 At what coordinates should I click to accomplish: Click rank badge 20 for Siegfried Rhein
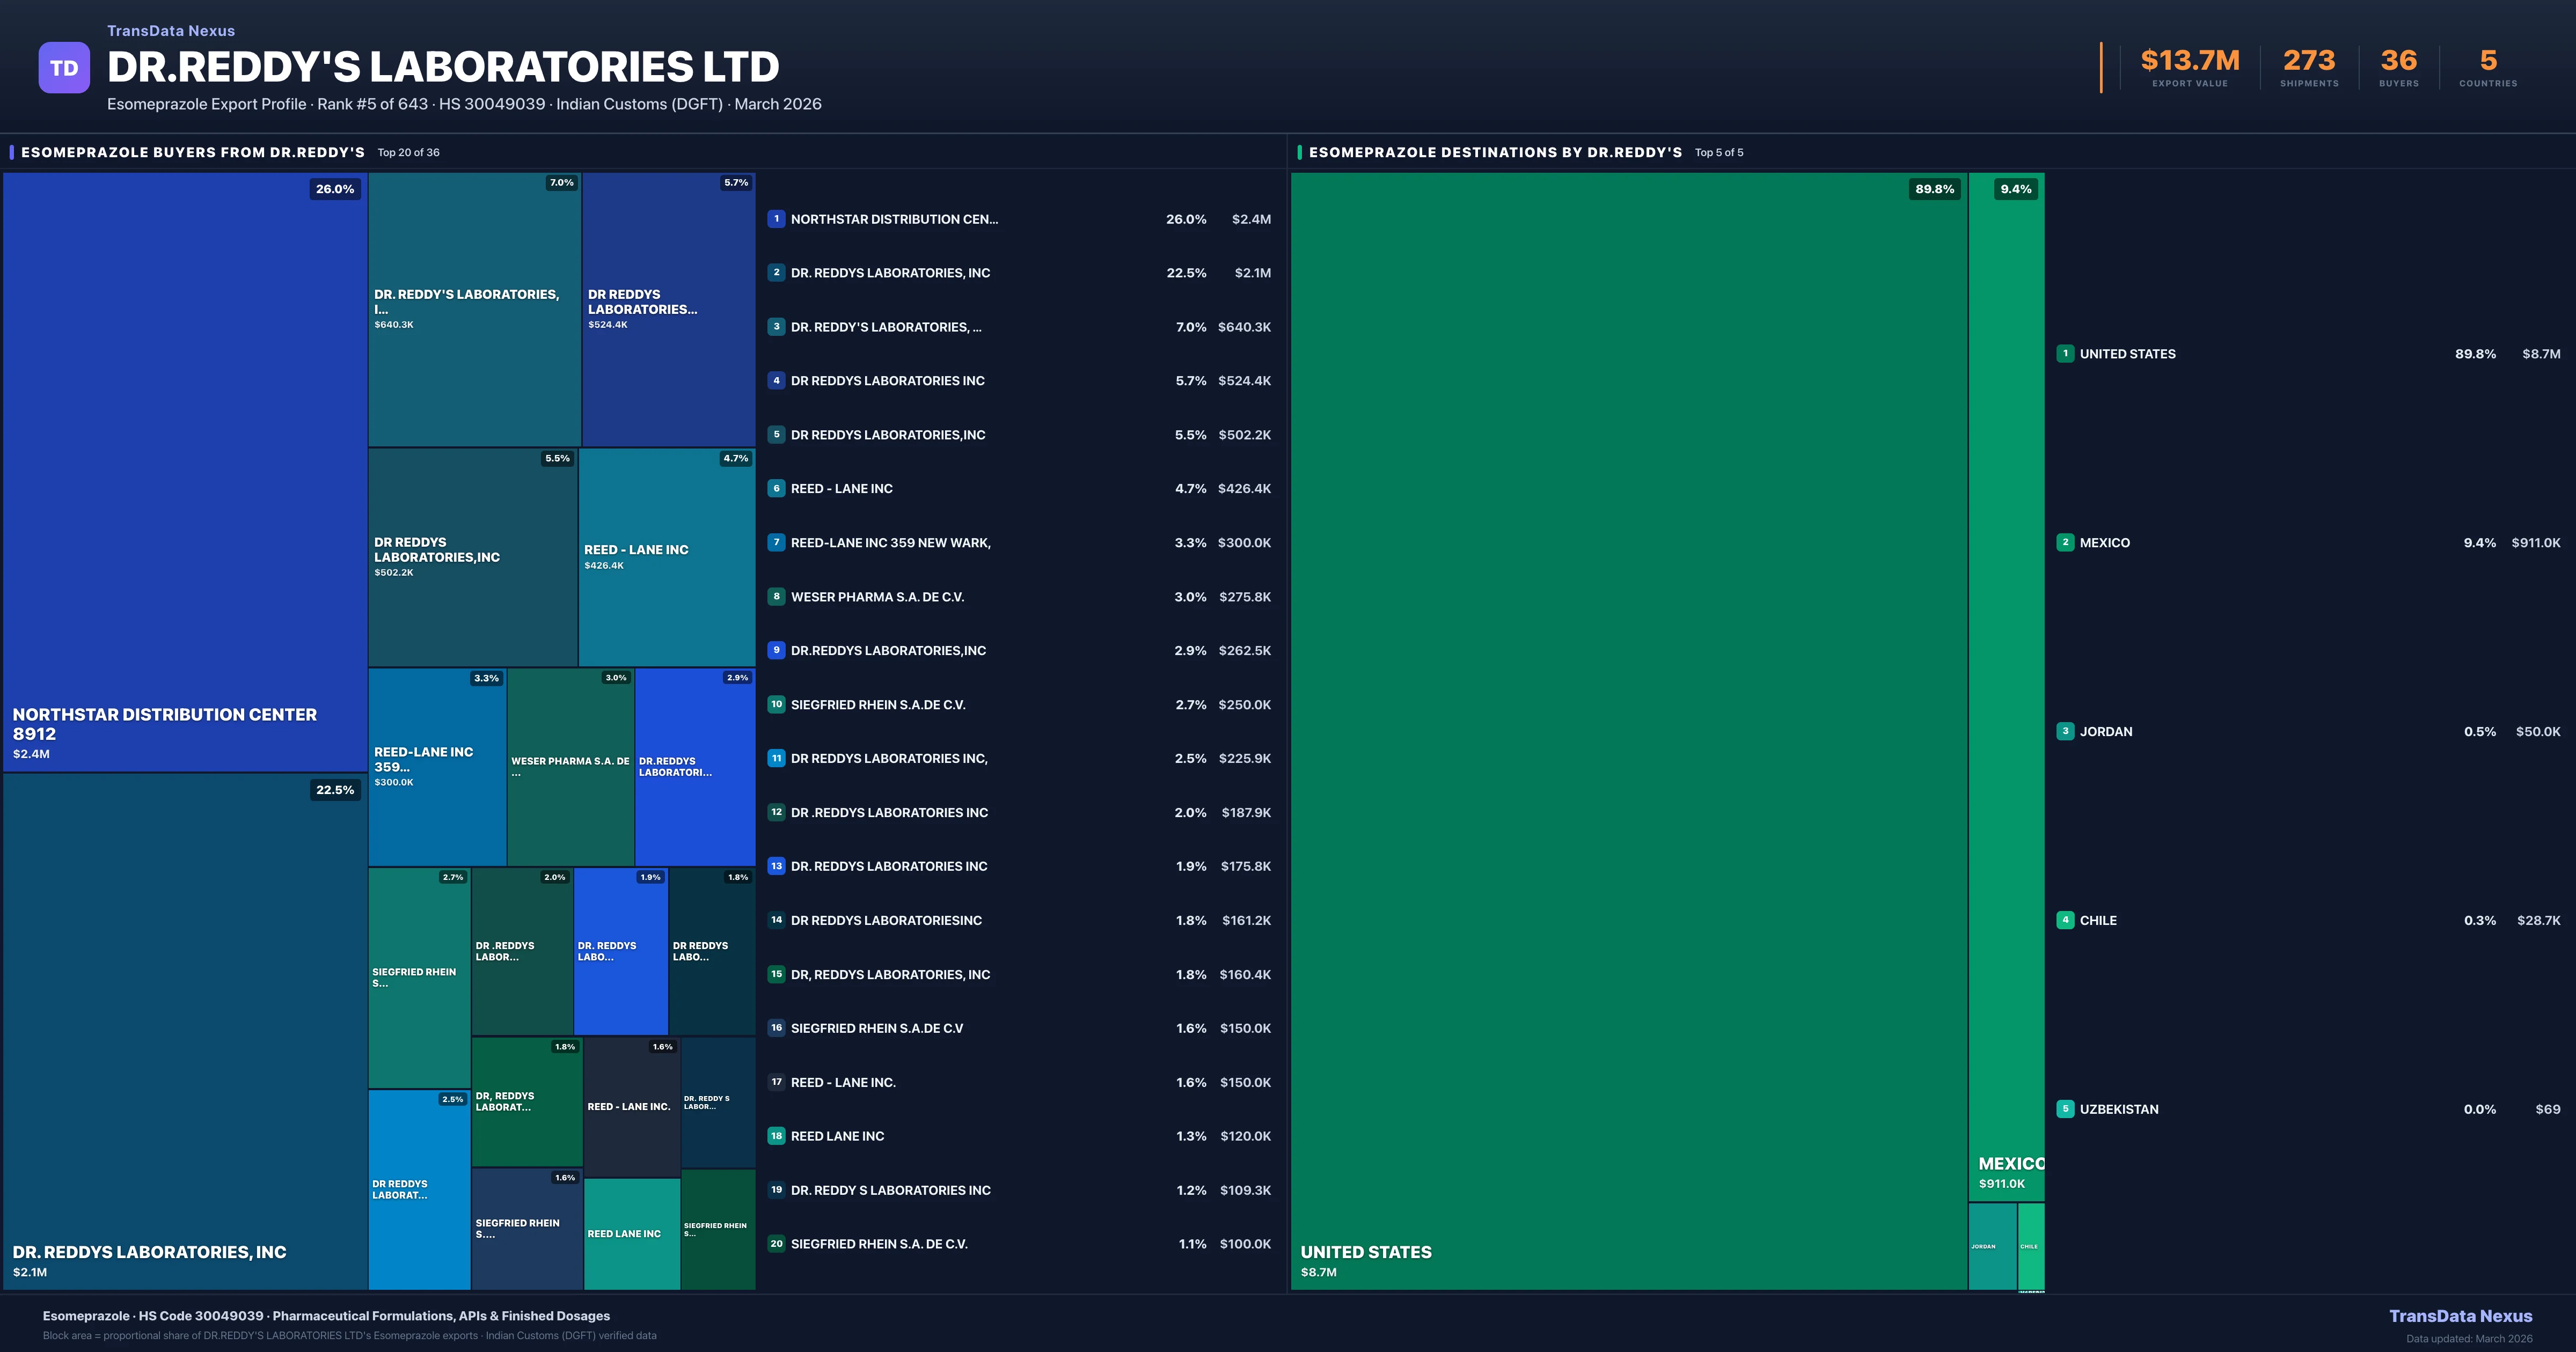tap(776, 1244)
